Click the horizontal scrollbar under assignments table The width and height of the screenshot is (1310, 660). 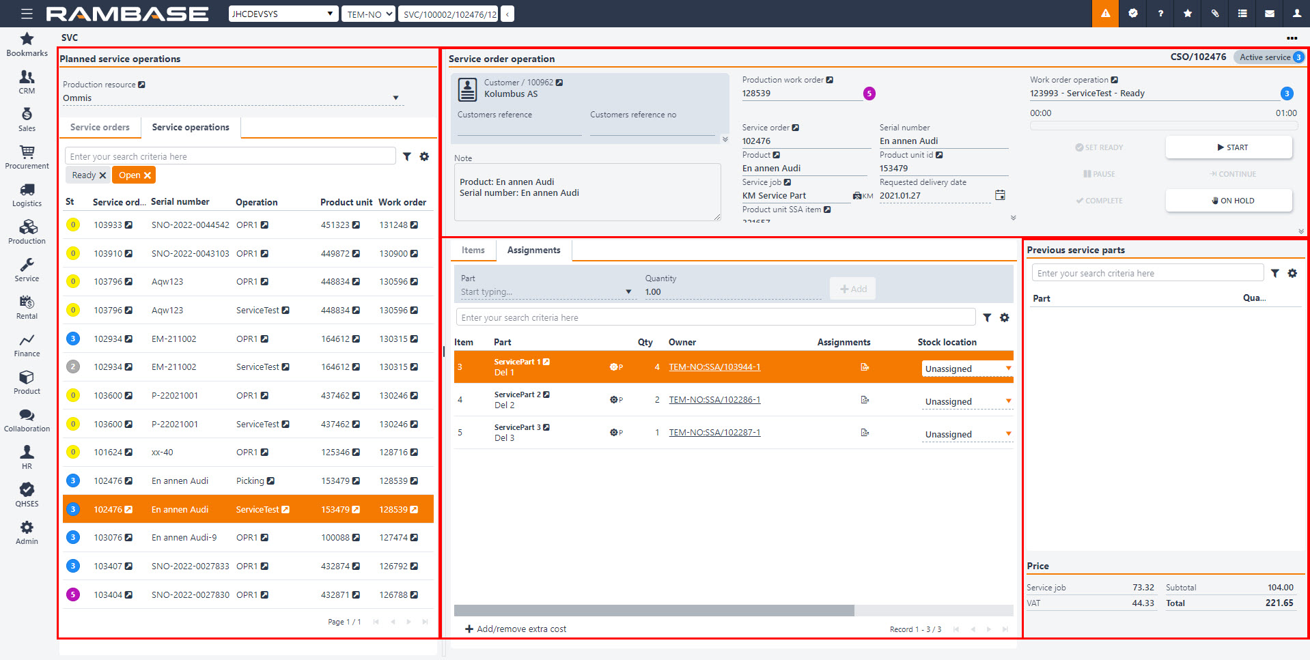pos(654,610)
